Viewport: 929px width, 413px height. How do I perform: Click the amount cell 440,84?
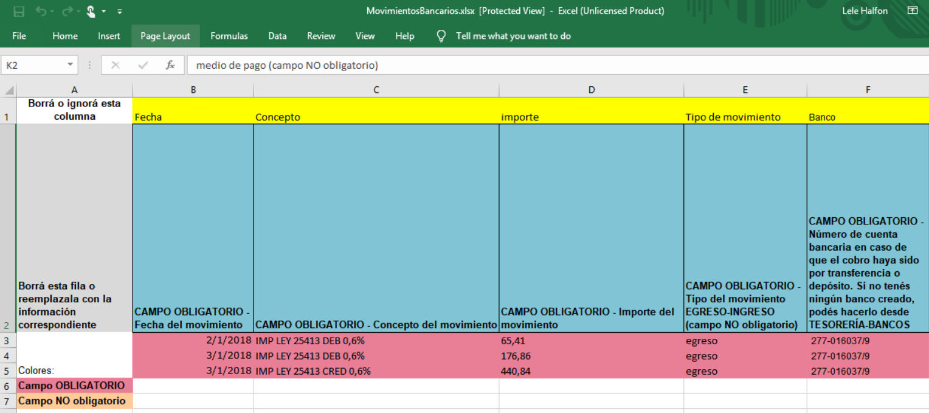coord(592,371)
